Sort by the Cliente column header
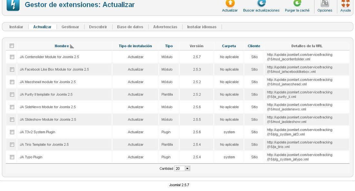This screenshot has width=355, height=191. coord(254,46)
